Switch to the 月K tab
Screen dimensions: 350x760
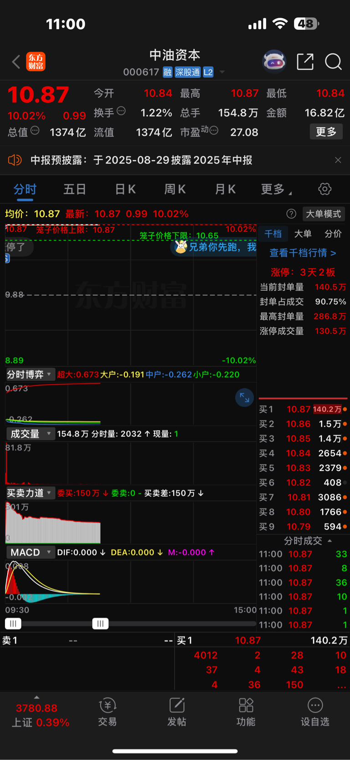click(225, 189)
